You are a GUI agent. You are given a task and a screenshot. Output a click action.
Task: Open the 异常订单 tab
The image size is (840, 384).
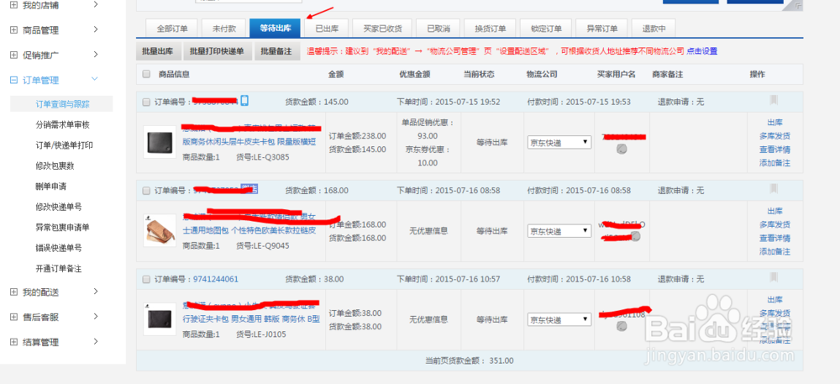pyautogui.click(x=601, y=29)
